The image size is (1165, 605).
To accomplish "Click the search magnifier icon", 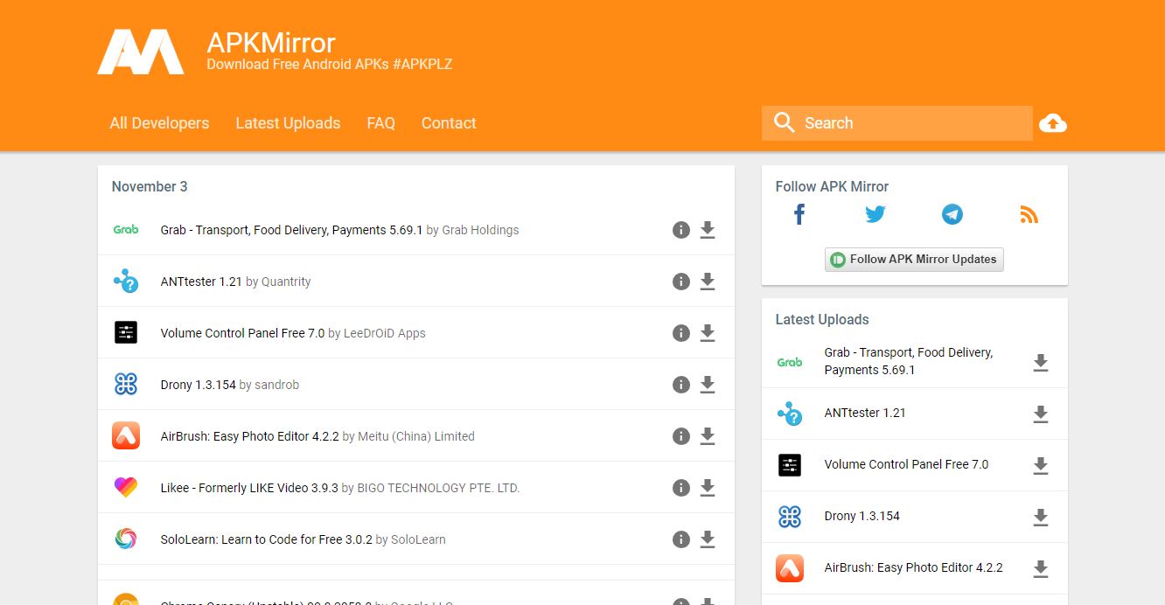I will [784, 122].
